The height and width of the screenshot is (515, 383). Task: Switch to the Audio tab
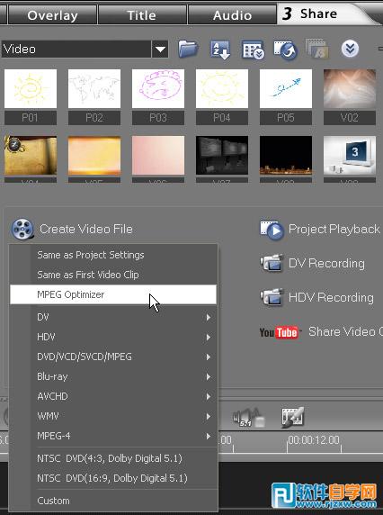tap(232, 14)
